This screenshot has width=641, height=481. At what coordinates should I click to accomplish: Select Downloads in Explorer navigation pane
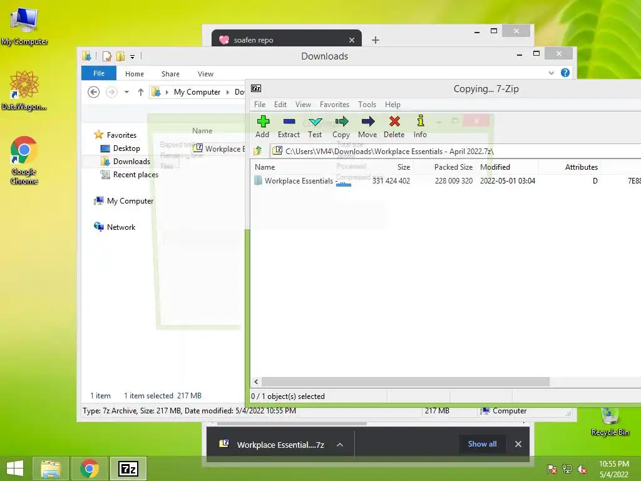click(x=131, y=162)
